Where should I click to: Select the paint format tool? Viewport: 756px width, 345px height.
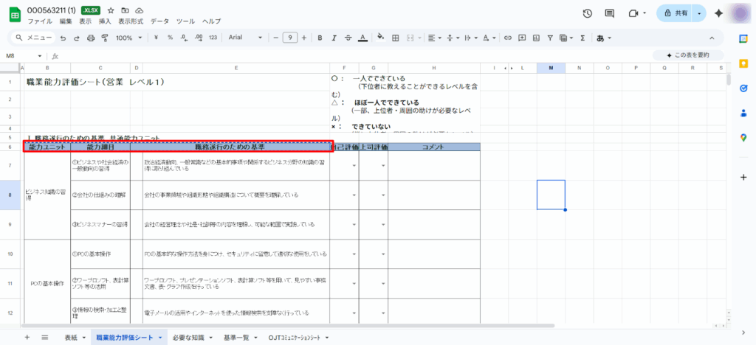[x=104, y=38]
